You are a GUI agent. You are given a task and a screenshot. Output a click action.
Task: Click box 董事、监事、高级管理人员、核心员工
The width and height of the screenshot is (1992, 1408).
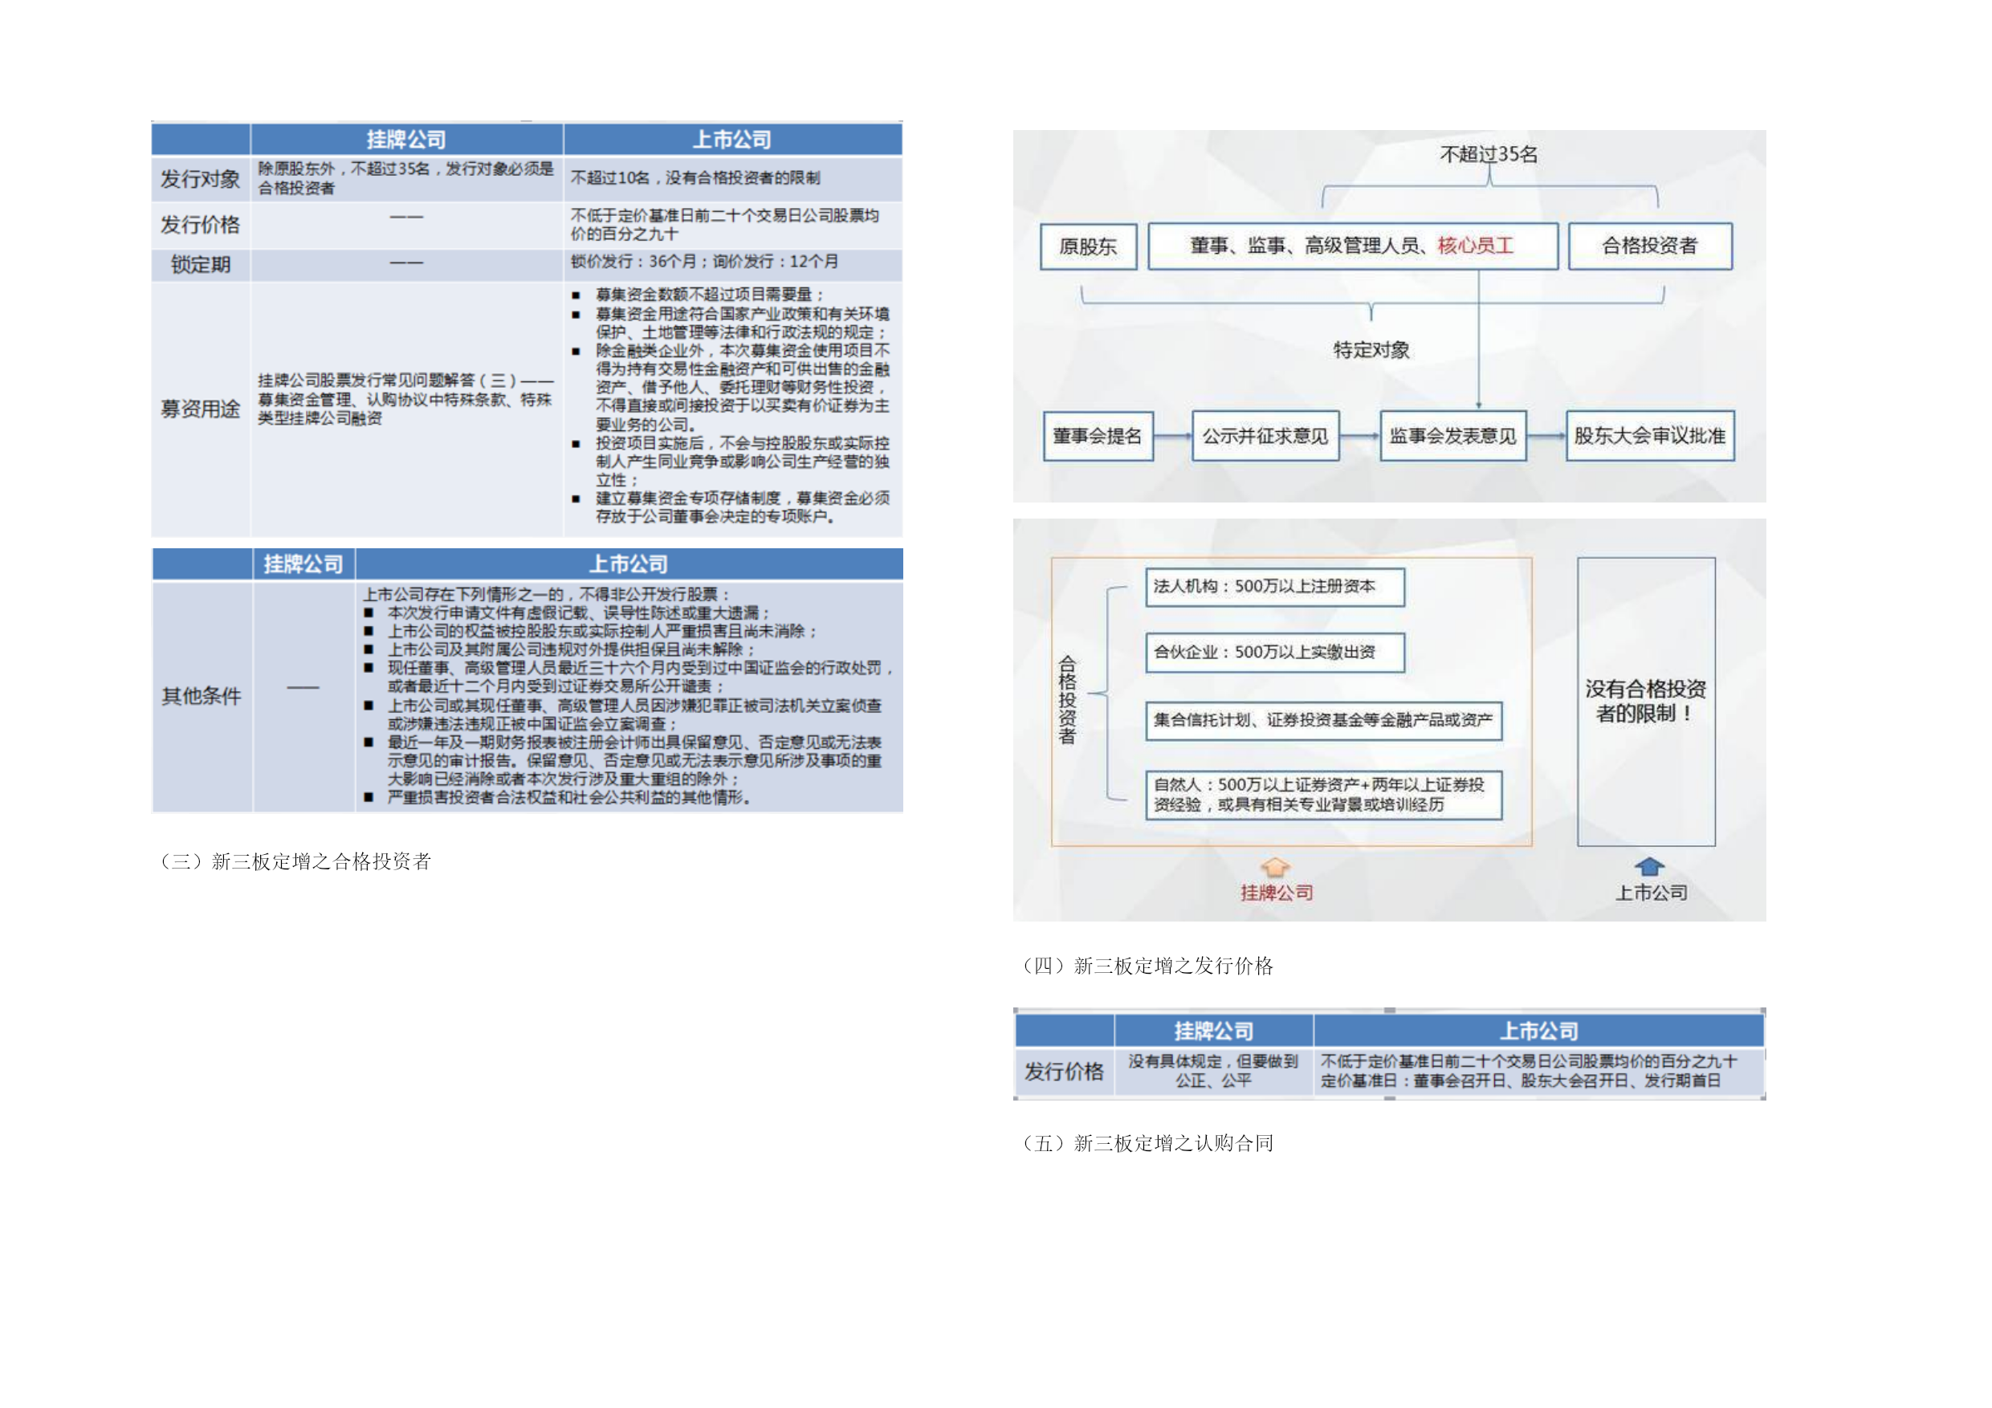pyautogui.click(x=1353, y=246)
